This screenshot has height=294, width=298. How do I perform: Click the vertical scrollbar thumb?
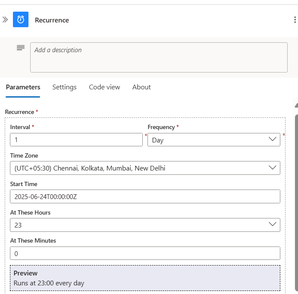(x=296, y=202)
